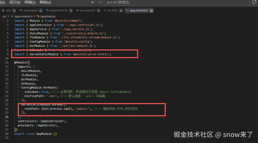
Task: Click line number 11 in the gutter
Action: tap(7, 62)
